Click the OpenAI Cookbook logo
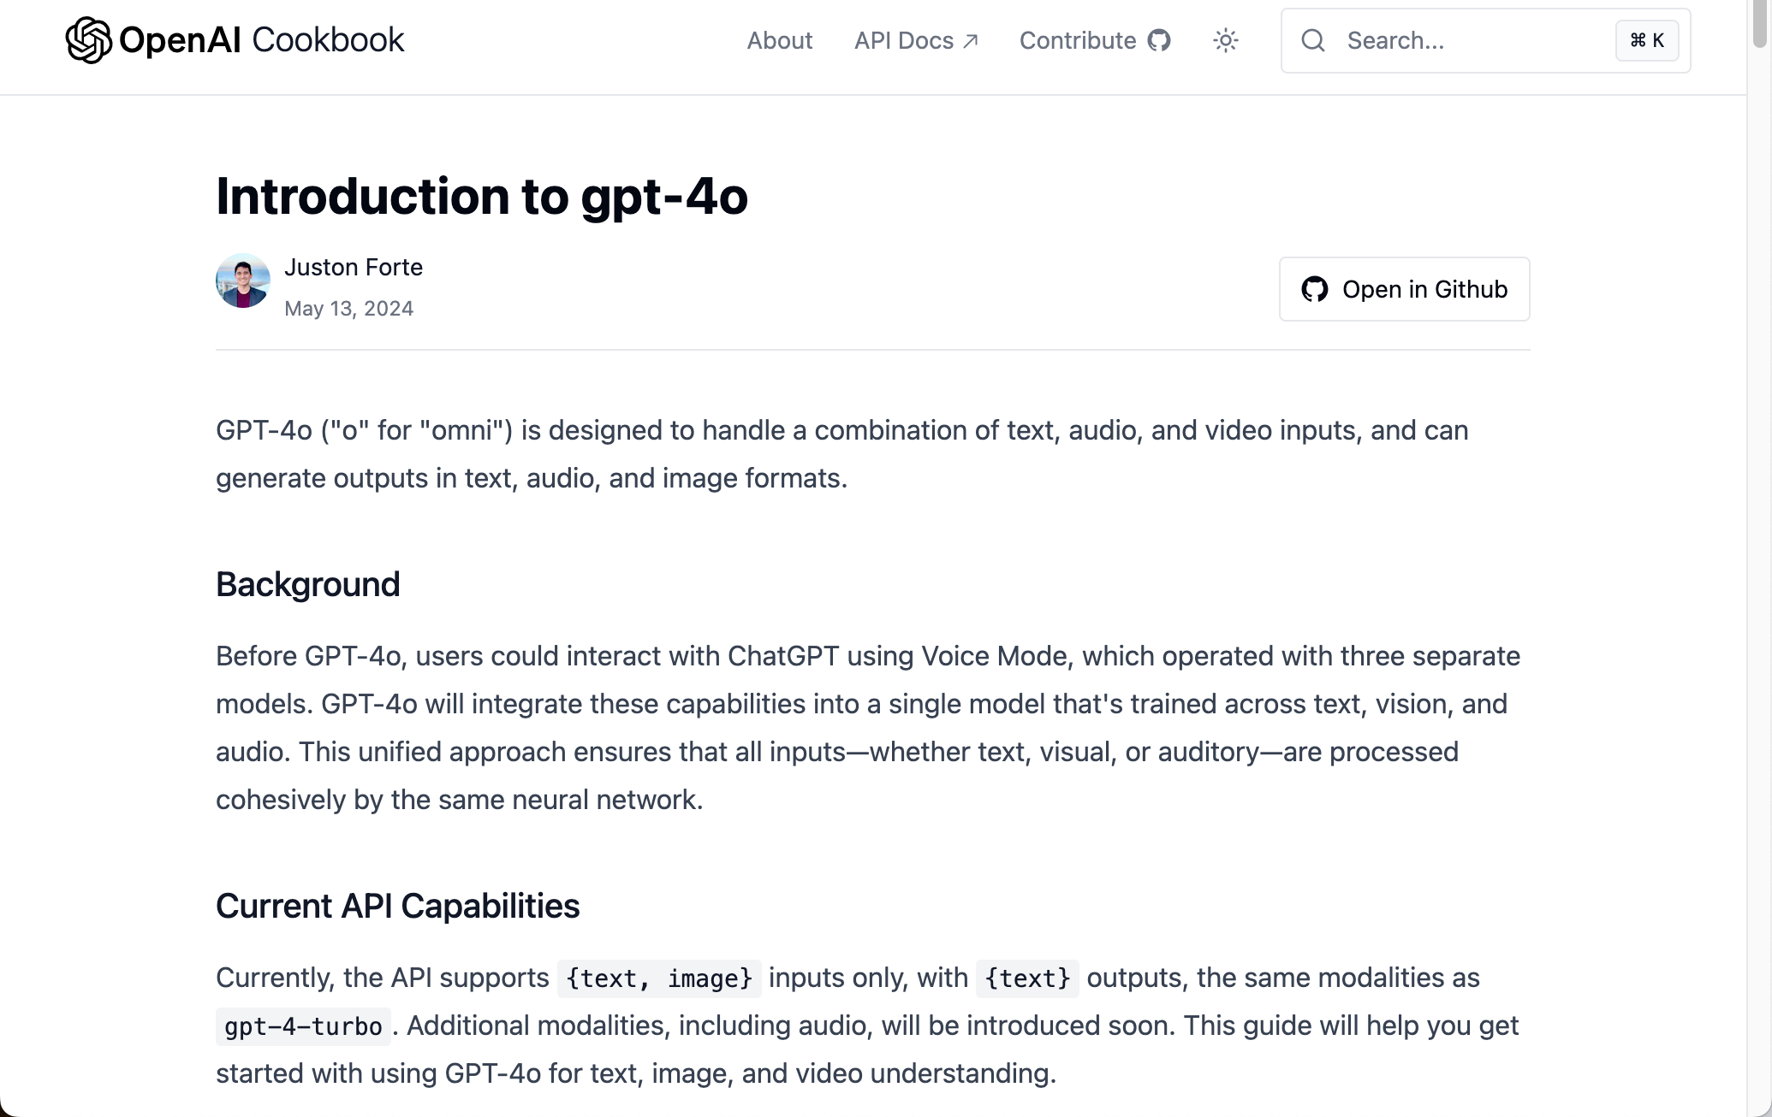 (x=234, y=39)
